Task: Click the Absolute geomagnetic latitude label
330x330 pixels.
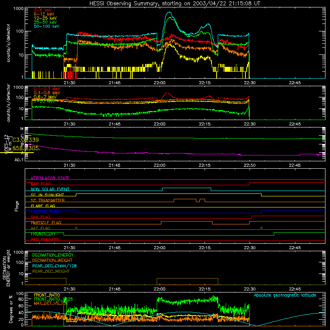Action: [x=285, y=295]
